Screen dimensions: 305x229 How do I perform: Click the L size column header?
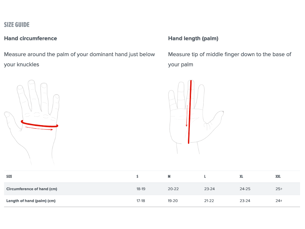[x=205, y=176]
